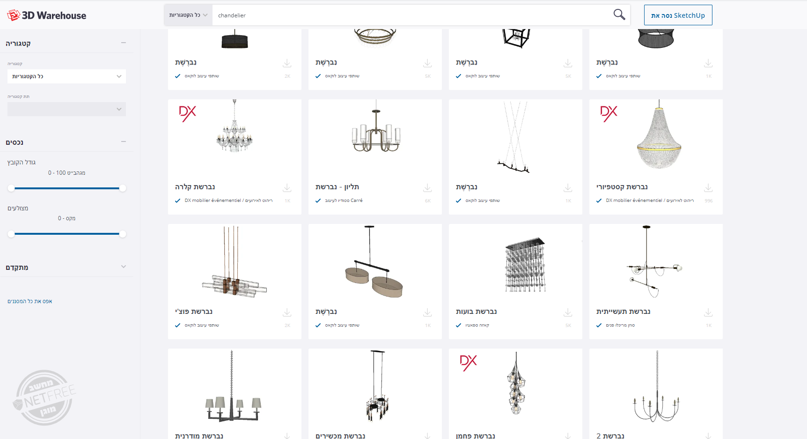Open the category dropdown beside search box
The width and height of the screenshot is (807, 439).
click(188, 15)
